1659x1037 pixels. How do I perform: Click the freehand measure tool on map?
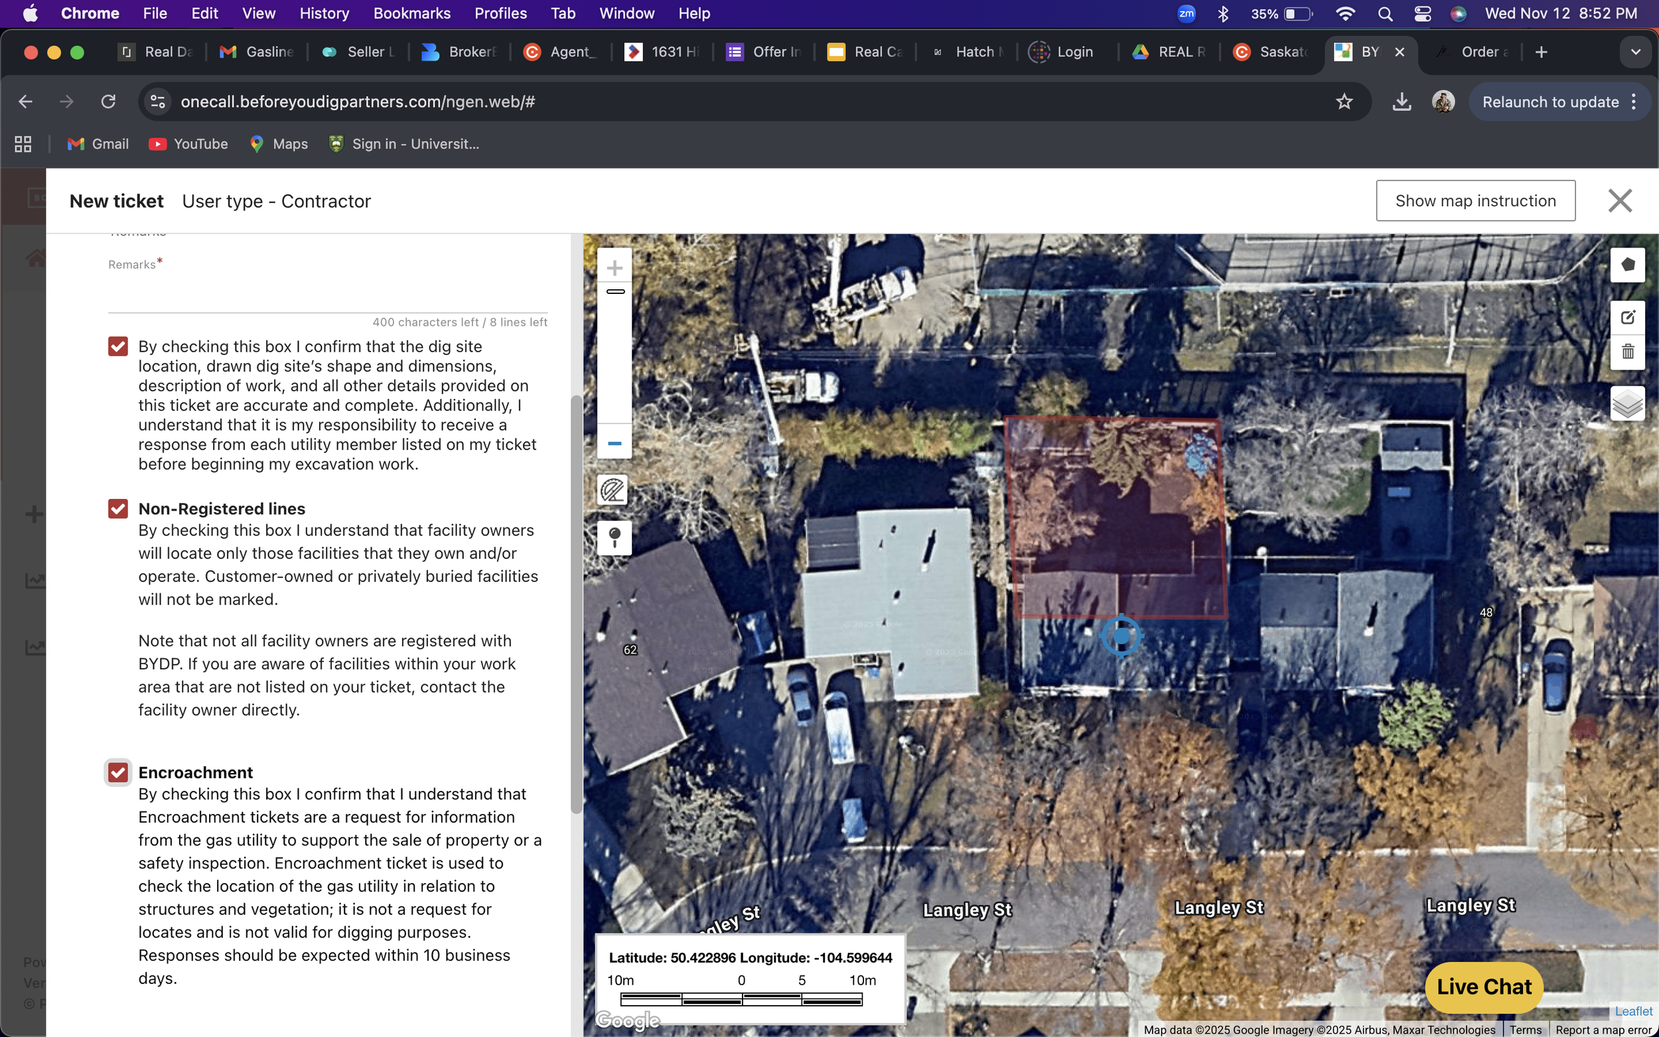(613, 490)
